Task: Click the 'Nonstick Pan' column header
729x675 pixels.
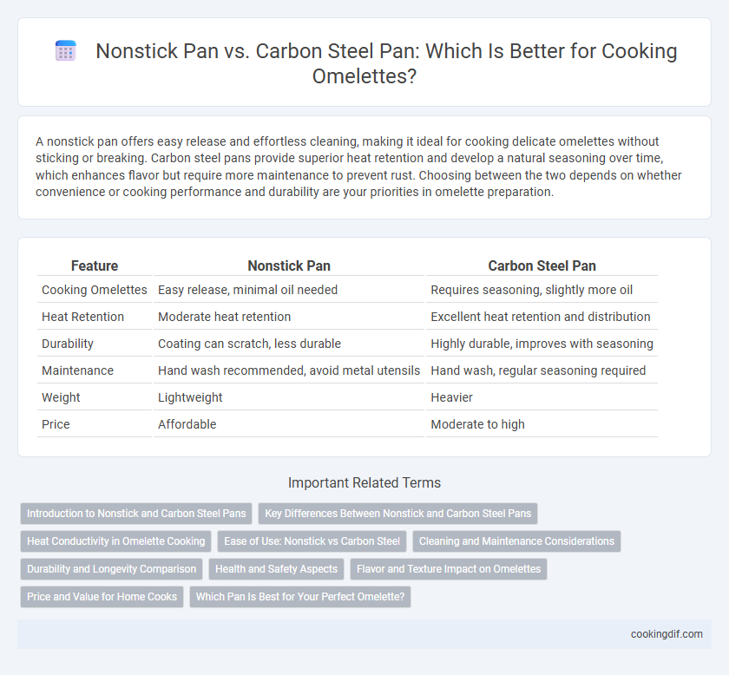Action: click(x=289, y=265)
